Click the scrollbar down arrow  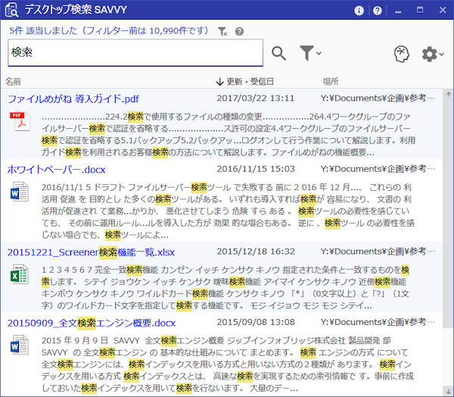pyautogui.click(x=449, y=392)
